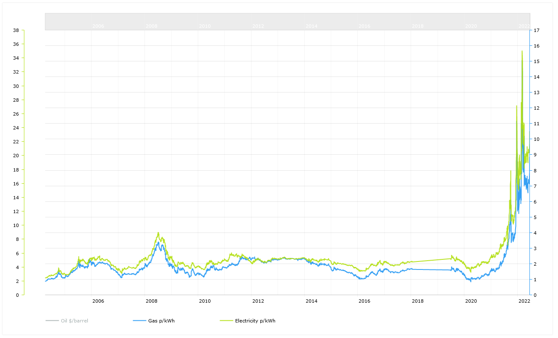The height and width of the screenshot is (338, 558).
Task: Enable the hidden Oil $/barrel series
Action: [x=74, y=321]
